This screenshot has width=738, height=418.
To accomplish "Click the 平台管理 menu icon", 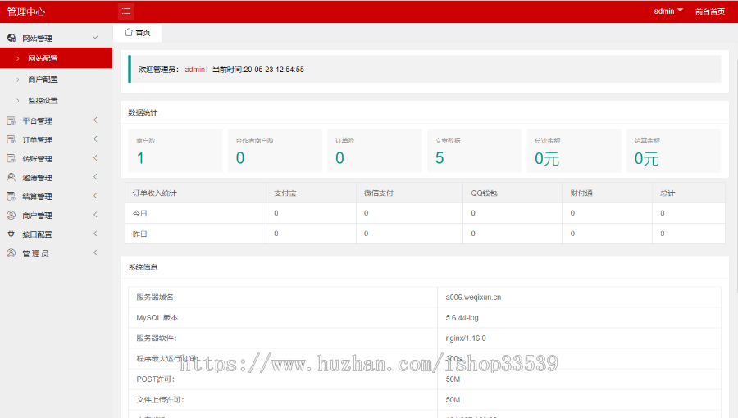I will point(11,120).
